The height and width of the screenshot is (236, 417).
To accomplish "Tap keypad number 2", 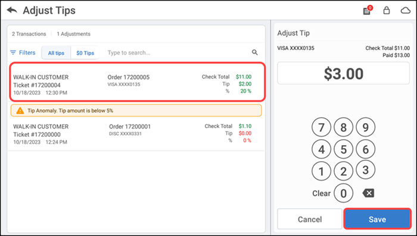I will pos(343,171).
